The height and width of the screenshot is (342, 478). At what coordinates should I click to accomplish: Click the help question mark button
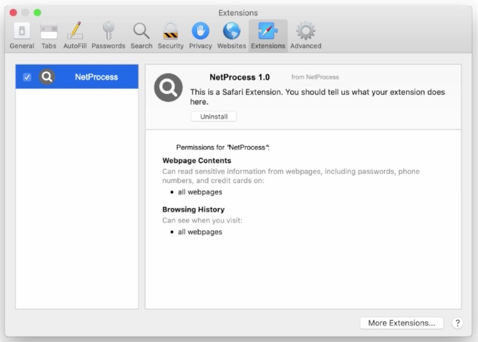click(x=457, y=322)
